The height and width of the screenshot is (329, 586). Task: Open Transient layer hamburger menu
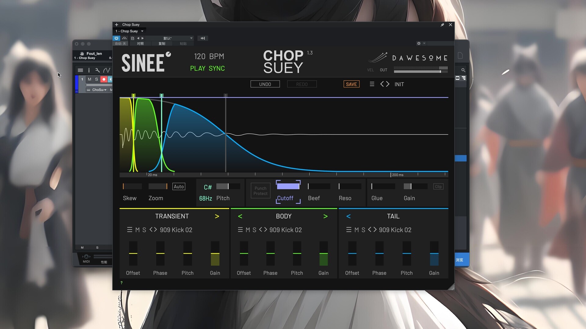click(129, 230)
